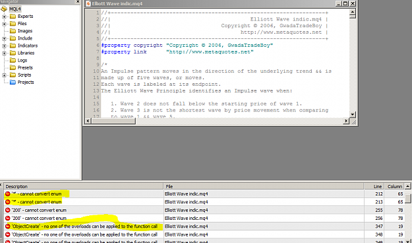Screen dimensions: 412x243
Task: Click the errors list scrollbar thumb
Action: coord(407,199)
